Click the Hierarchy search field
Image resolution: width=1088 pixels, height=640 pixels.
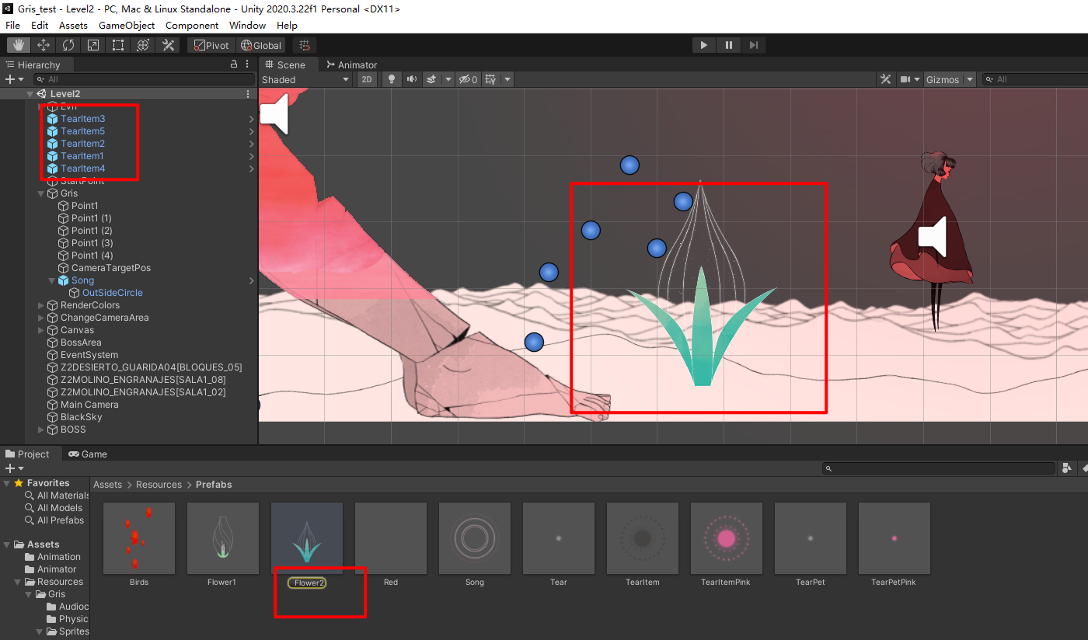tap(145, 79)
